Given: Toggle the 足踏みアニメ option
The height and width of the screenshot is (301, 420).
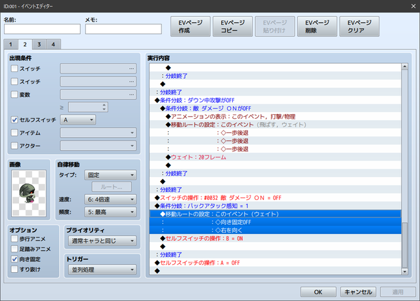Looking at the screenshot, I should point(14,249).
